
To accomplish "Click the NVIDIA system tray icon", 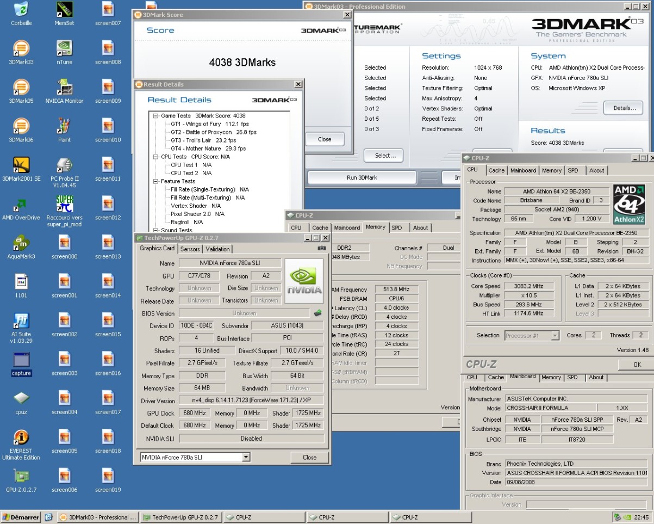I will pos(627,517).
